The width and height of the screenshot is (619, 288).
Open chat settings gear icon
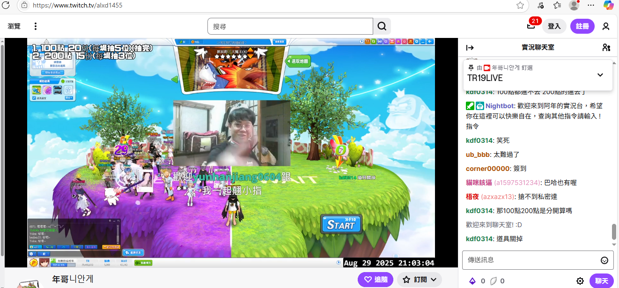click(580, 281)
